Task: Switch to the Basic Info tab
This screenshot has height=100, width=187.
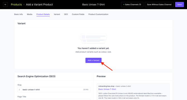Action: coord(18,14)
